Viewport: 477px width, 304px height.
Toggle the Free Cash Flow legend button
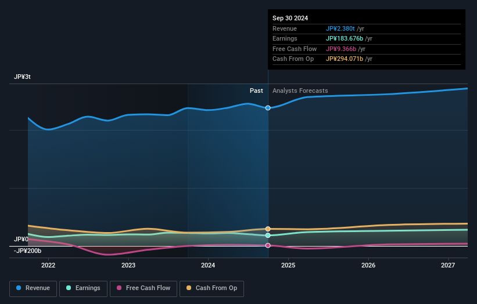point(144,288)
